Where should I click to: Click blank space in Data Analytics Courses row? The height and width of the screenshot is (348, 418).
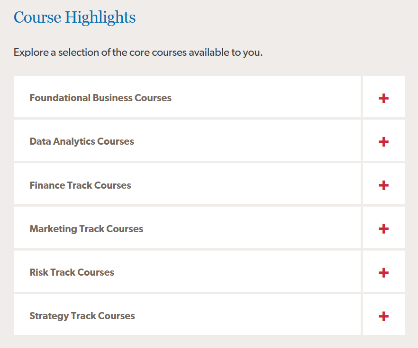246,141
